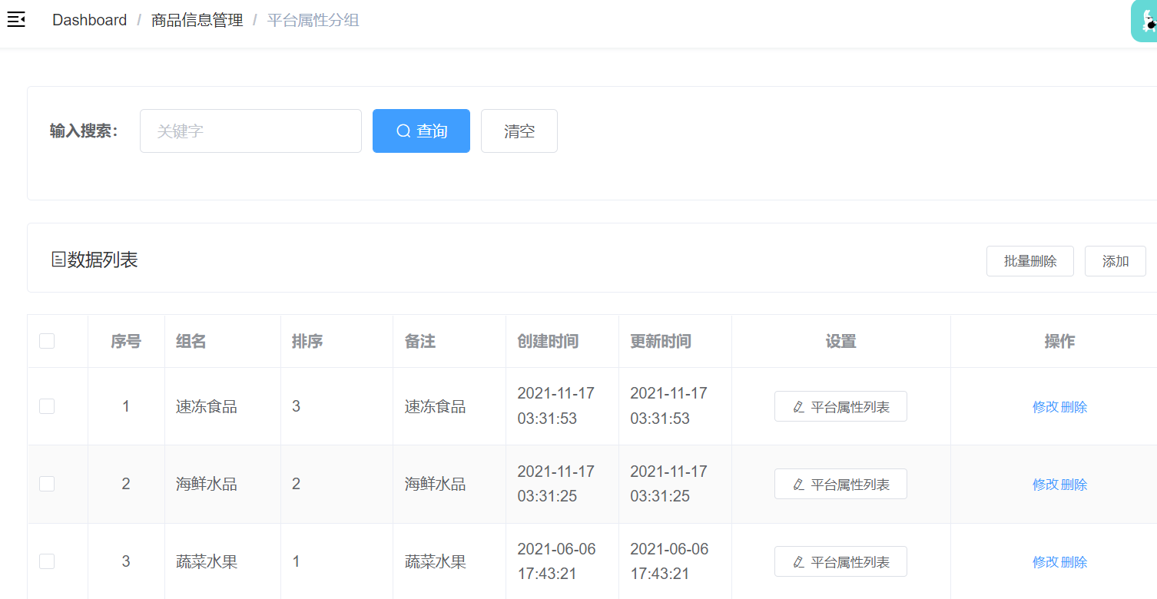This screenshot has height=599, width=1157.
Task: Select the checkbox for 海鲜水品 row
Action: [47, 484]
